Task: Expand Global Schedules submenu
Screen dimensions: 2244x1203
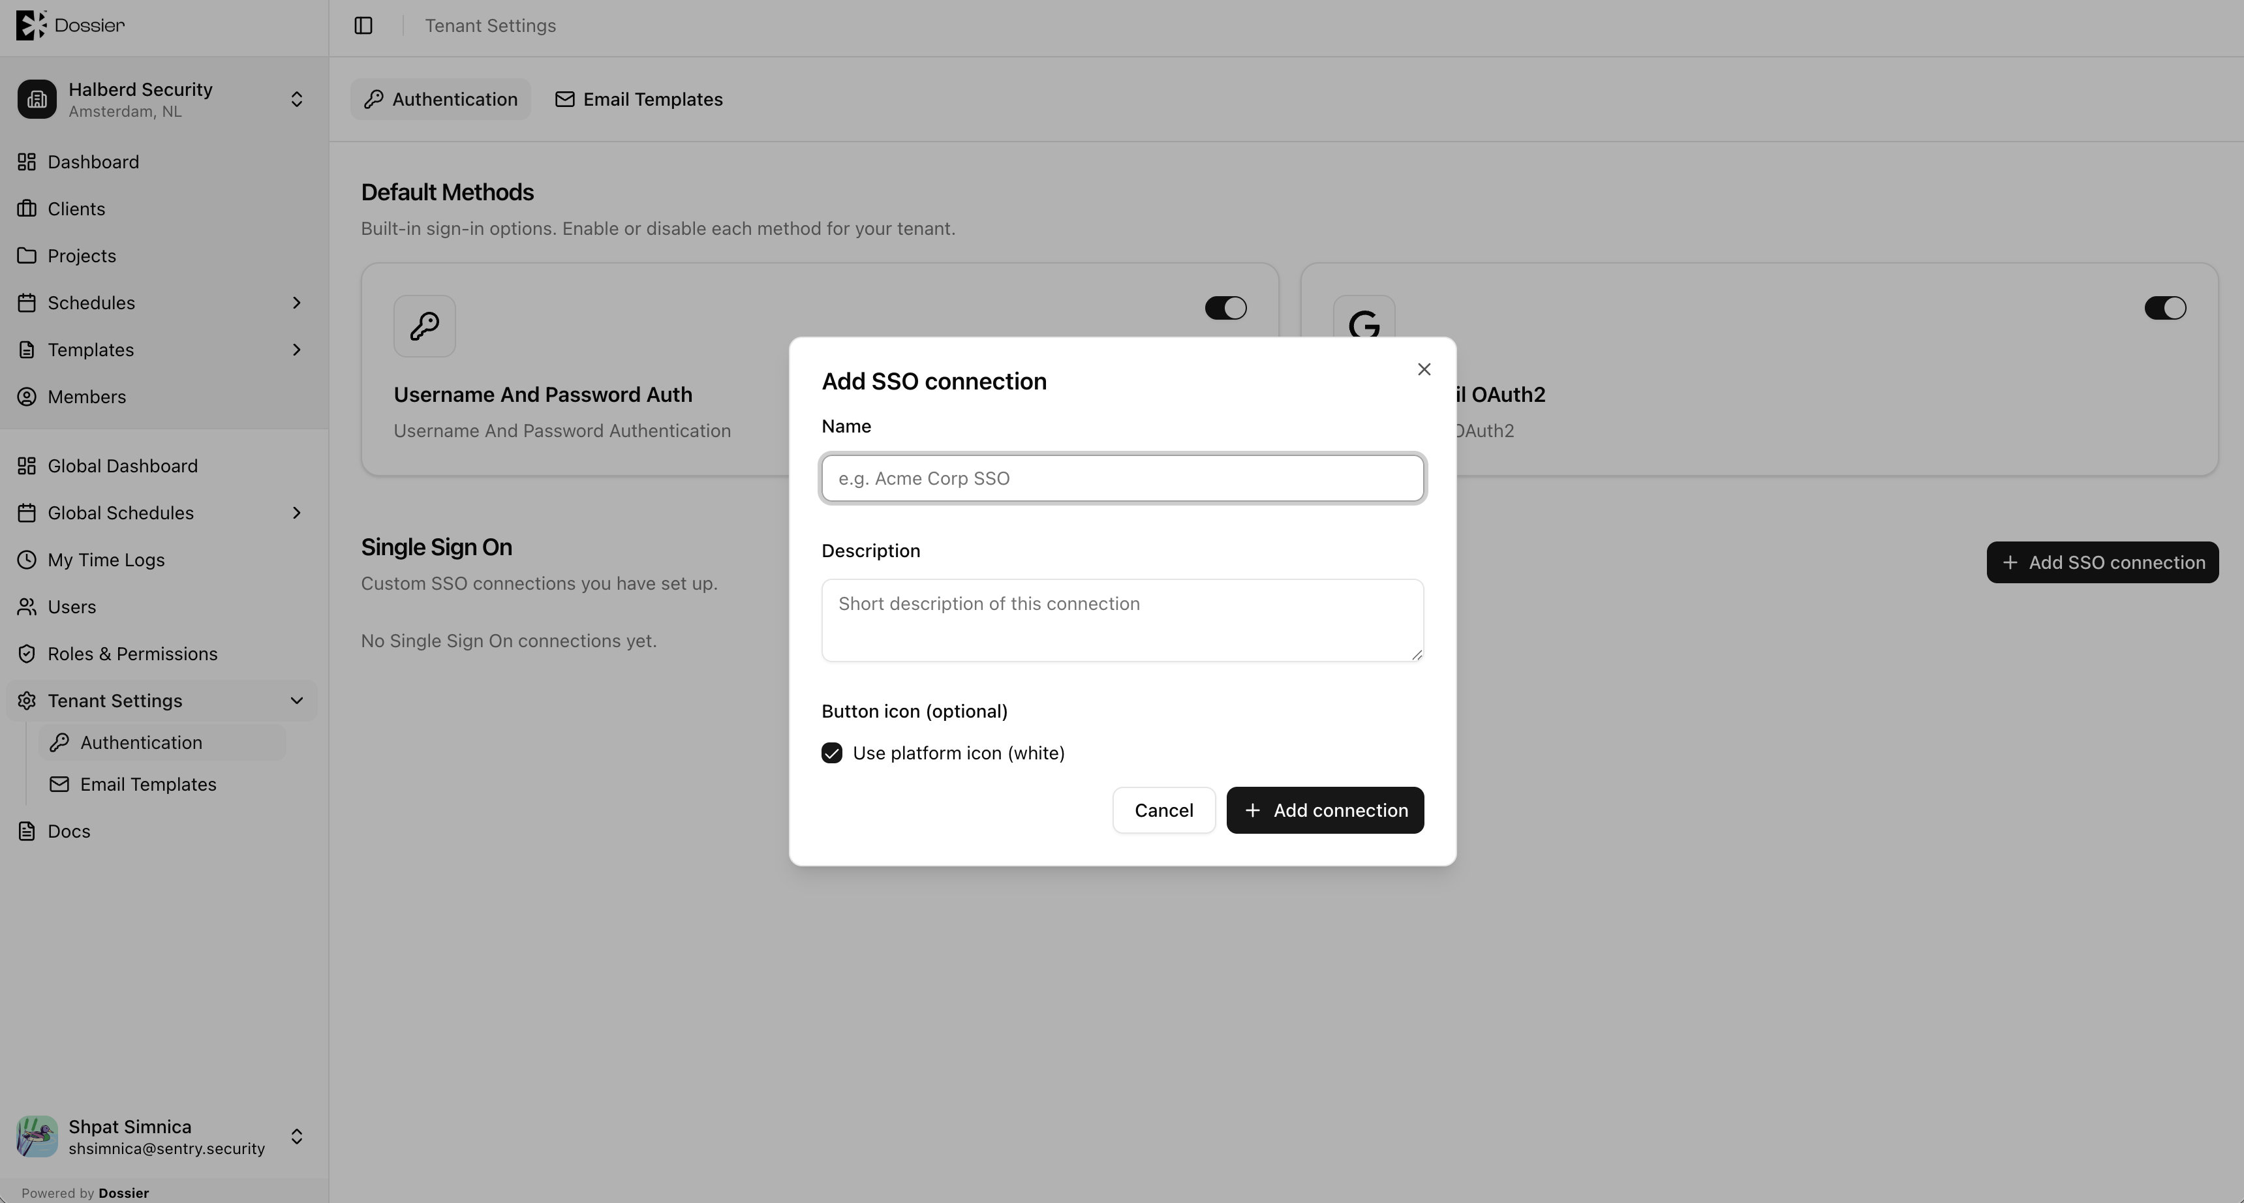Action: tap(296, 513)
